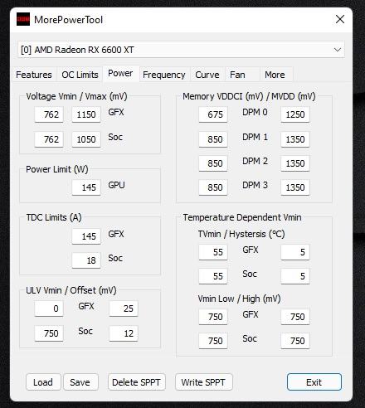Click Delete SPPT button

point(136,382)
